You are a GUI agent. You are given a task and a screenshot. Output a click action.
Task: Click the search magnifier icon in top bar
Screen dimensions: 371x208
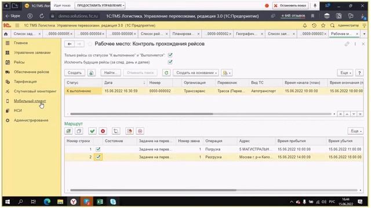[x=332, y=25]
